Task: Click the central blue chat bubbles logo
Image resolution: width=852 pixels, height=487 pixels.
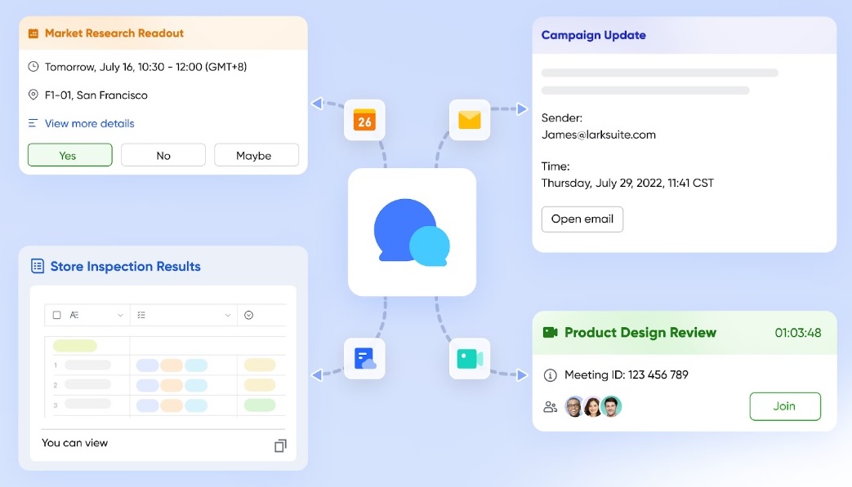Action: pyautogui.click(x=412, y=232)
